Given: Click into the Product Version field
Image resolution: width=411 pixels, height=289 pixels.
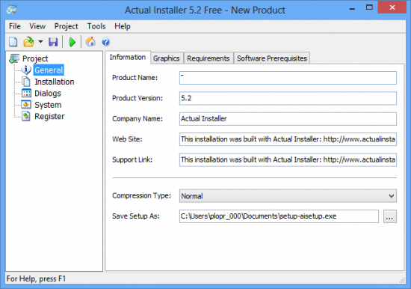Looking at the screenshot, I should 288,98.
